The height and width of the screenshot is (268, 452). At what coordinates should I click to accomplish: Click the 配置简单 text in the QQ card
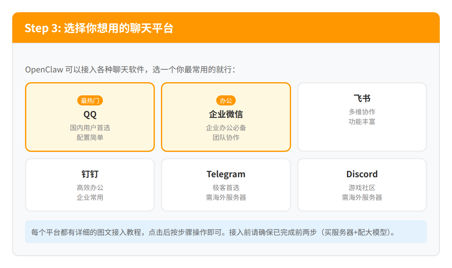coord(90,138)
